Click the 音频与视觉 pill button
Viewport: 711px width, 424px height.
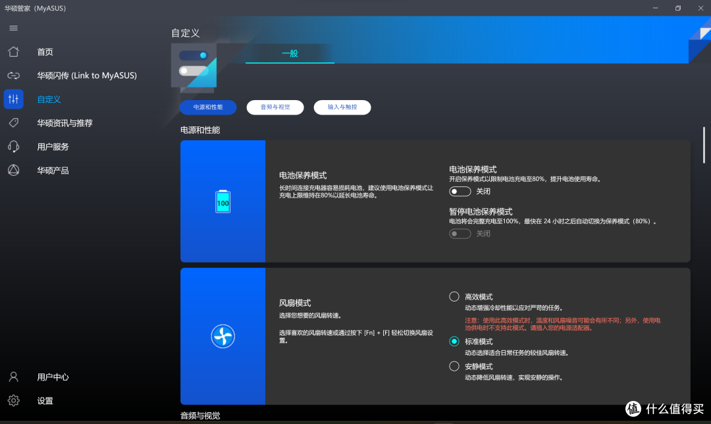pyautogui.click(x=275, y=107)
